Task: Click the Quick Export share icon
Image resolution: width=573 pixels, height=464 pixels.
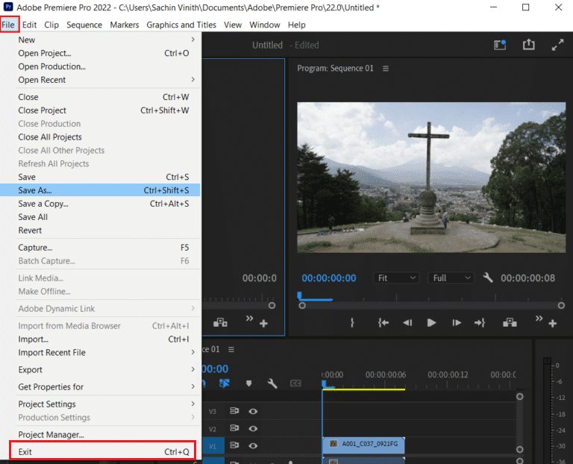Action: click(528, 45)
